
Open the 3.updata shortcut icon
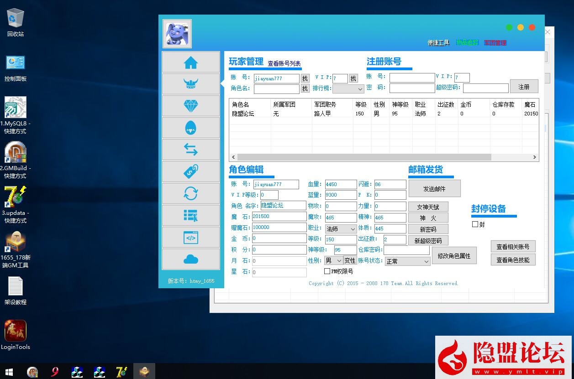point(16,205)
